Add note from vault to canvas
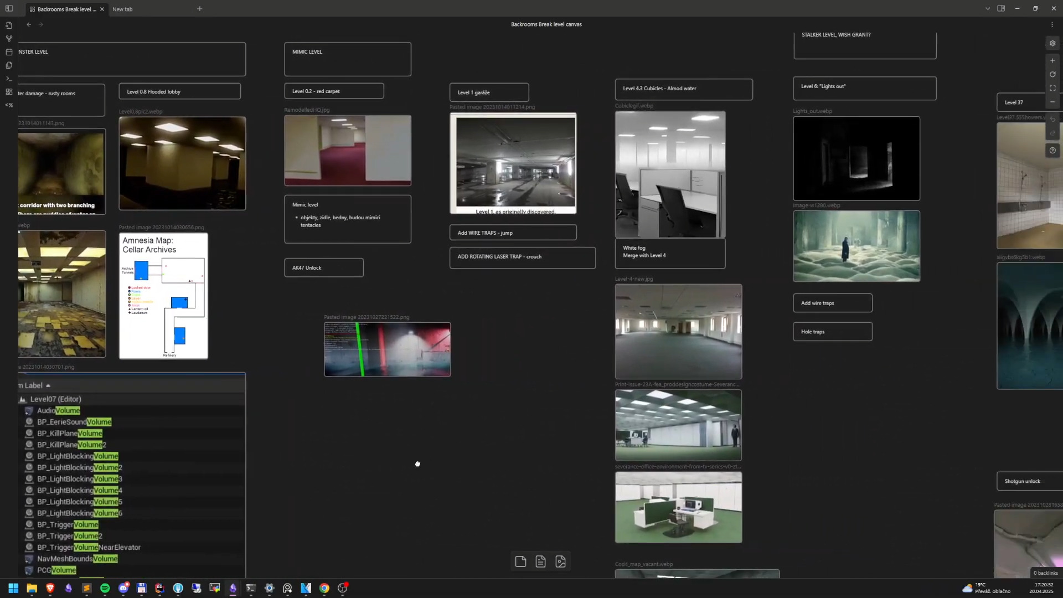This screenshot has width=1063, height=598. (x=540, y=561)
